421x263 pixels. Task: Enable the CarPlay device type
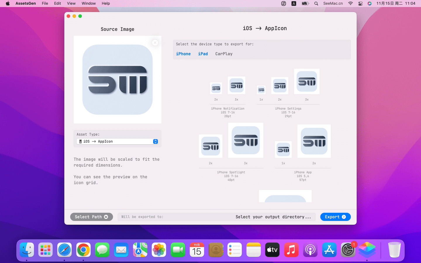(x=224, y=54)
